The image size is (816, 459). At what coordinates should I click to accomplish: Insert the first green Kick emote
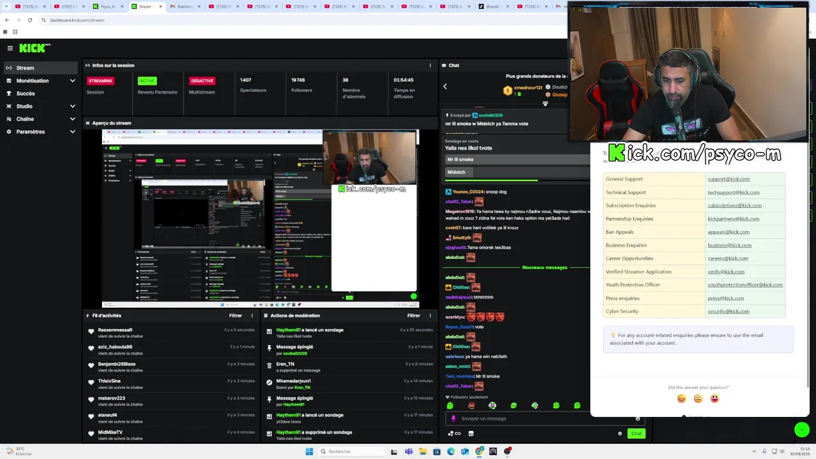450,405
